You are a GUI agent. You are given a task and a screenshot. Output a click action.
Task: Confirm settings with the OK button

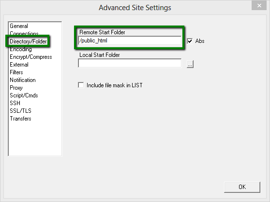(x=242, y=187)
